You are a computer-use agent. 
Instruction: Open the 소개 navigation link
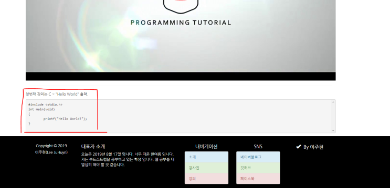[x=206, y=157]
